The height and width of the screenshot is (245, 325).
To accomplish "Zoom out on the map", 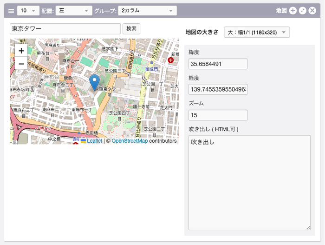I will point(21,64).
